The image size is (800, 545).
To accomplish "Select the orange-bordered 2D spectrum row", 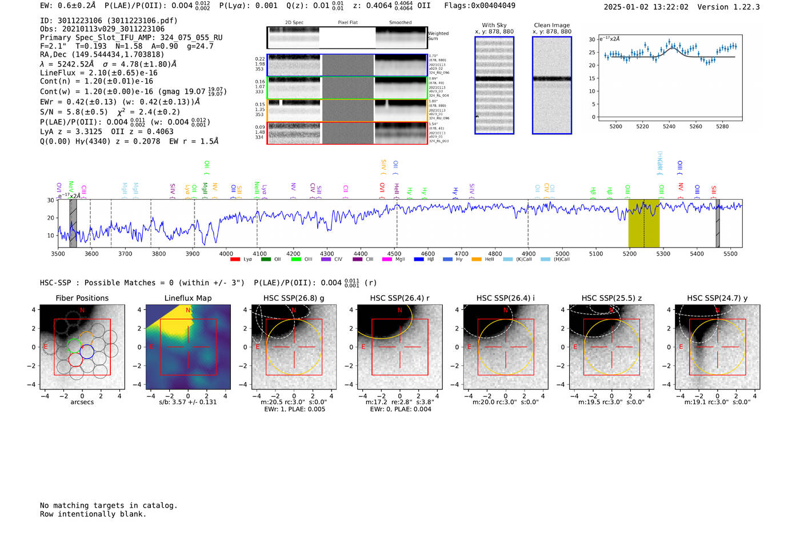I will point(347,110).
